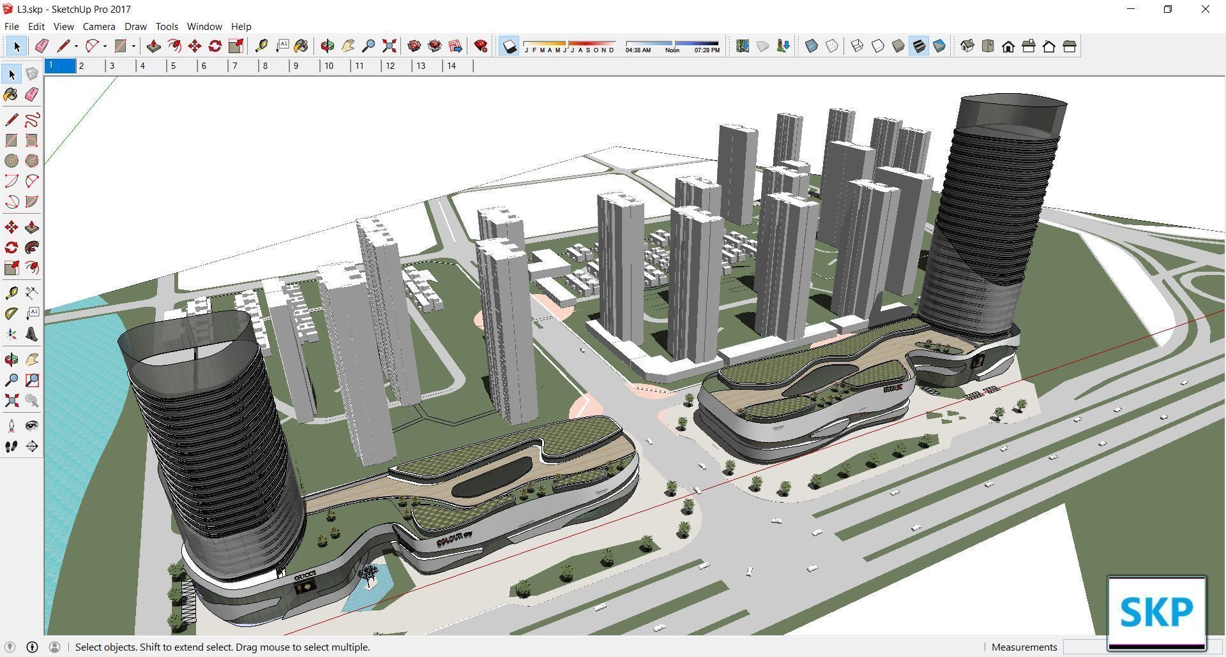Select the Pie tool in the left toolbar
1226x657 pixels.
[32, 202]
